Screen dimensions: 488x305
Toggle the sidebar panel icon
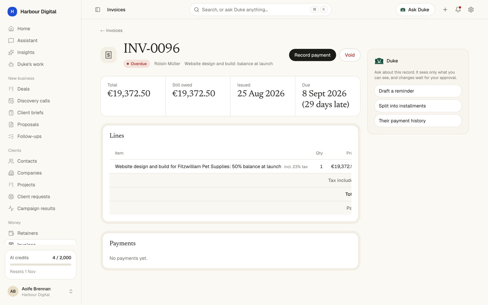[x=98, y=10]
